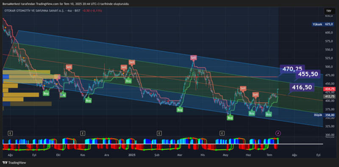Viewport: 339px width, 167px height.
Task: Select the gray 412,75 price tag
Action: (328, 96)
